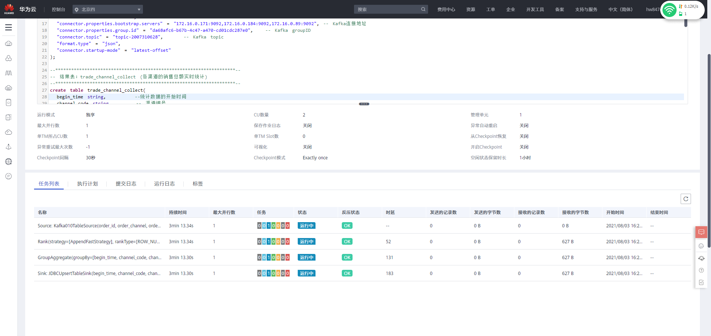
Task: Expand the 北京四 region dropdown
Action: pyautogui.click(x=108, y=9)
